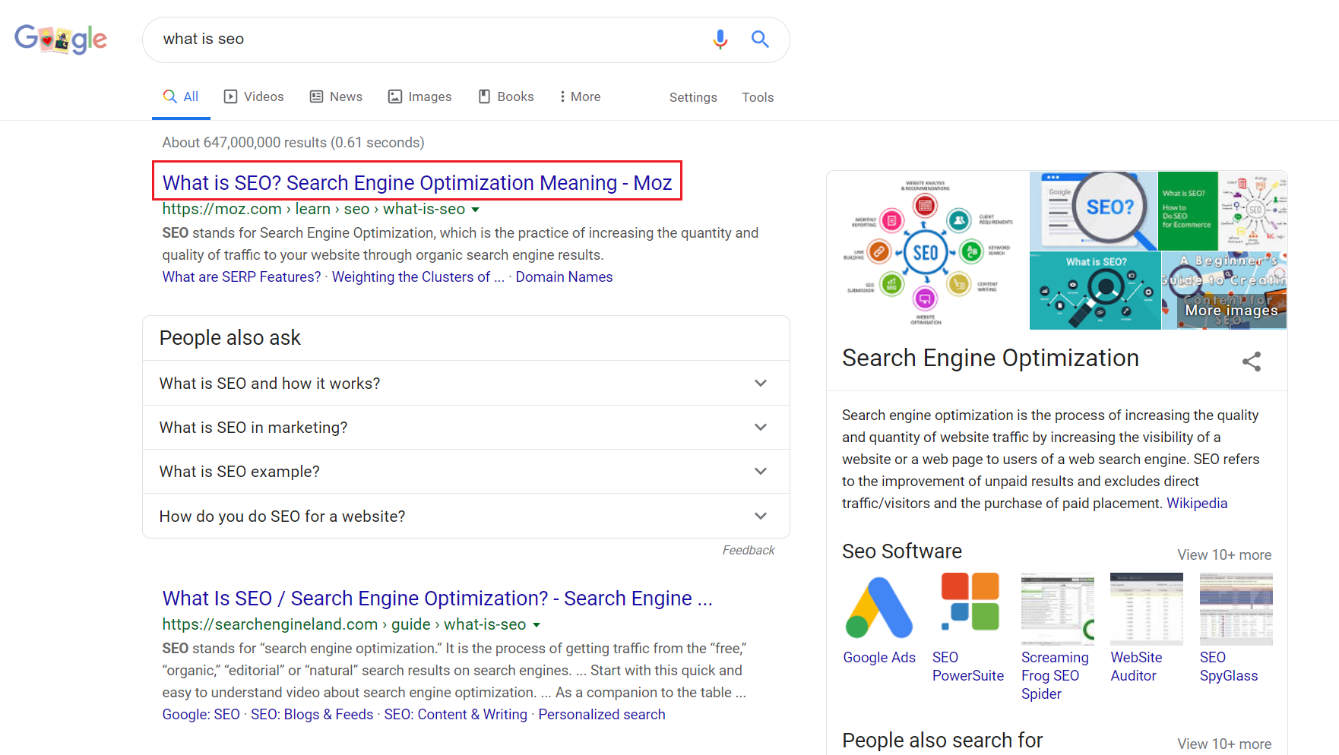Switch to the Books tab
This screenshot has width=1339, height=755.
(x=505, y=96)
